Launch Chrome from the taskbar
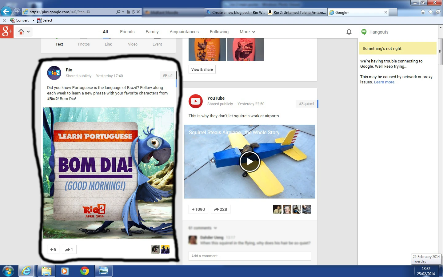Viewport: 443px width, 277px height. point(84,271)
